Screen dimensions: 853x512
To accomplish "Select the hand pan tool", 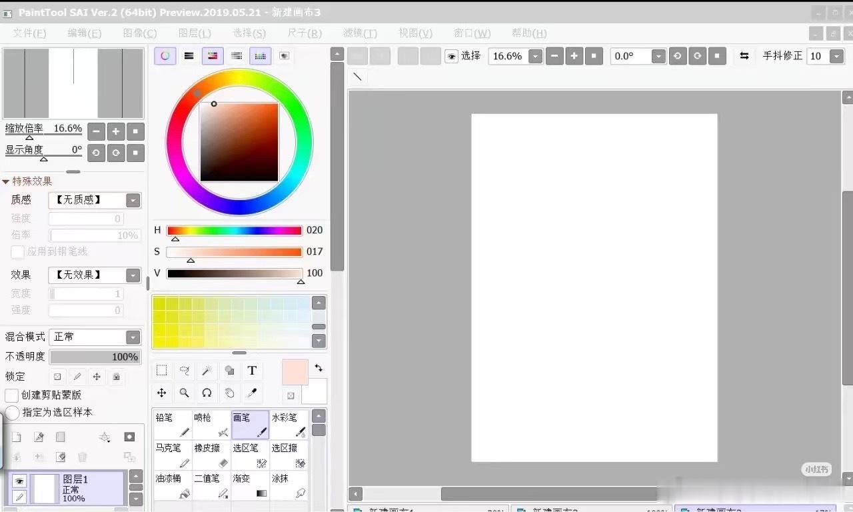I will point(229,393).
